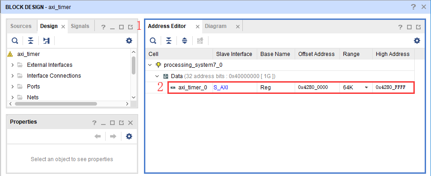431x176 pixels.
Task: Expand the Interface Connections folder
Action: (12, 76)
